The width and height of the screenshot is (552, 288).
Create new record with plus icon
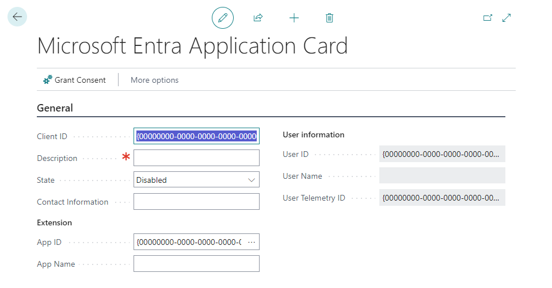[x=294, y=18]
